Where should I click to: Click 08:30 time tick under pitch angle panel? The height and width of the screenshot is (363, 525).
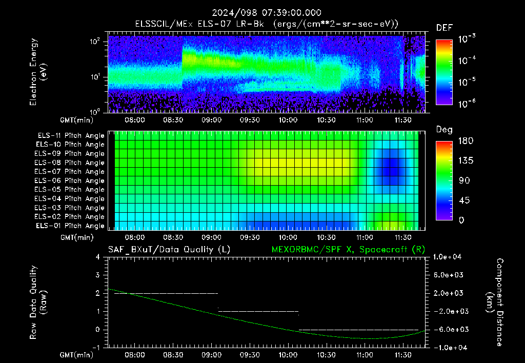(173, 237)
